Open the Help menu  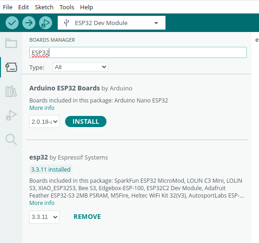86,7
